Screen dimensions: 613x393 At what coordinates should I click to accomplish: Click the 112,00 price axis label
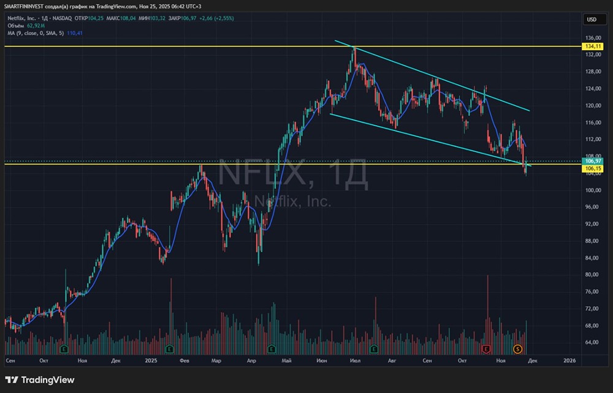593,139
